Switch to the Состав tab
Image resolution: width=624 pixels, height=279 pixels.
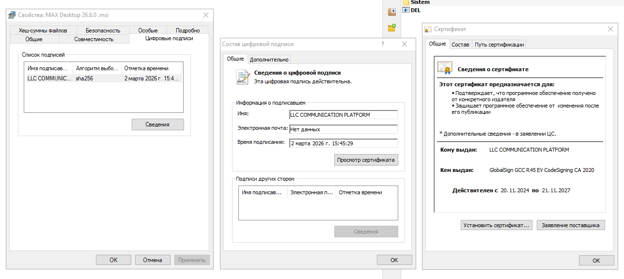[x=460, y=45]
